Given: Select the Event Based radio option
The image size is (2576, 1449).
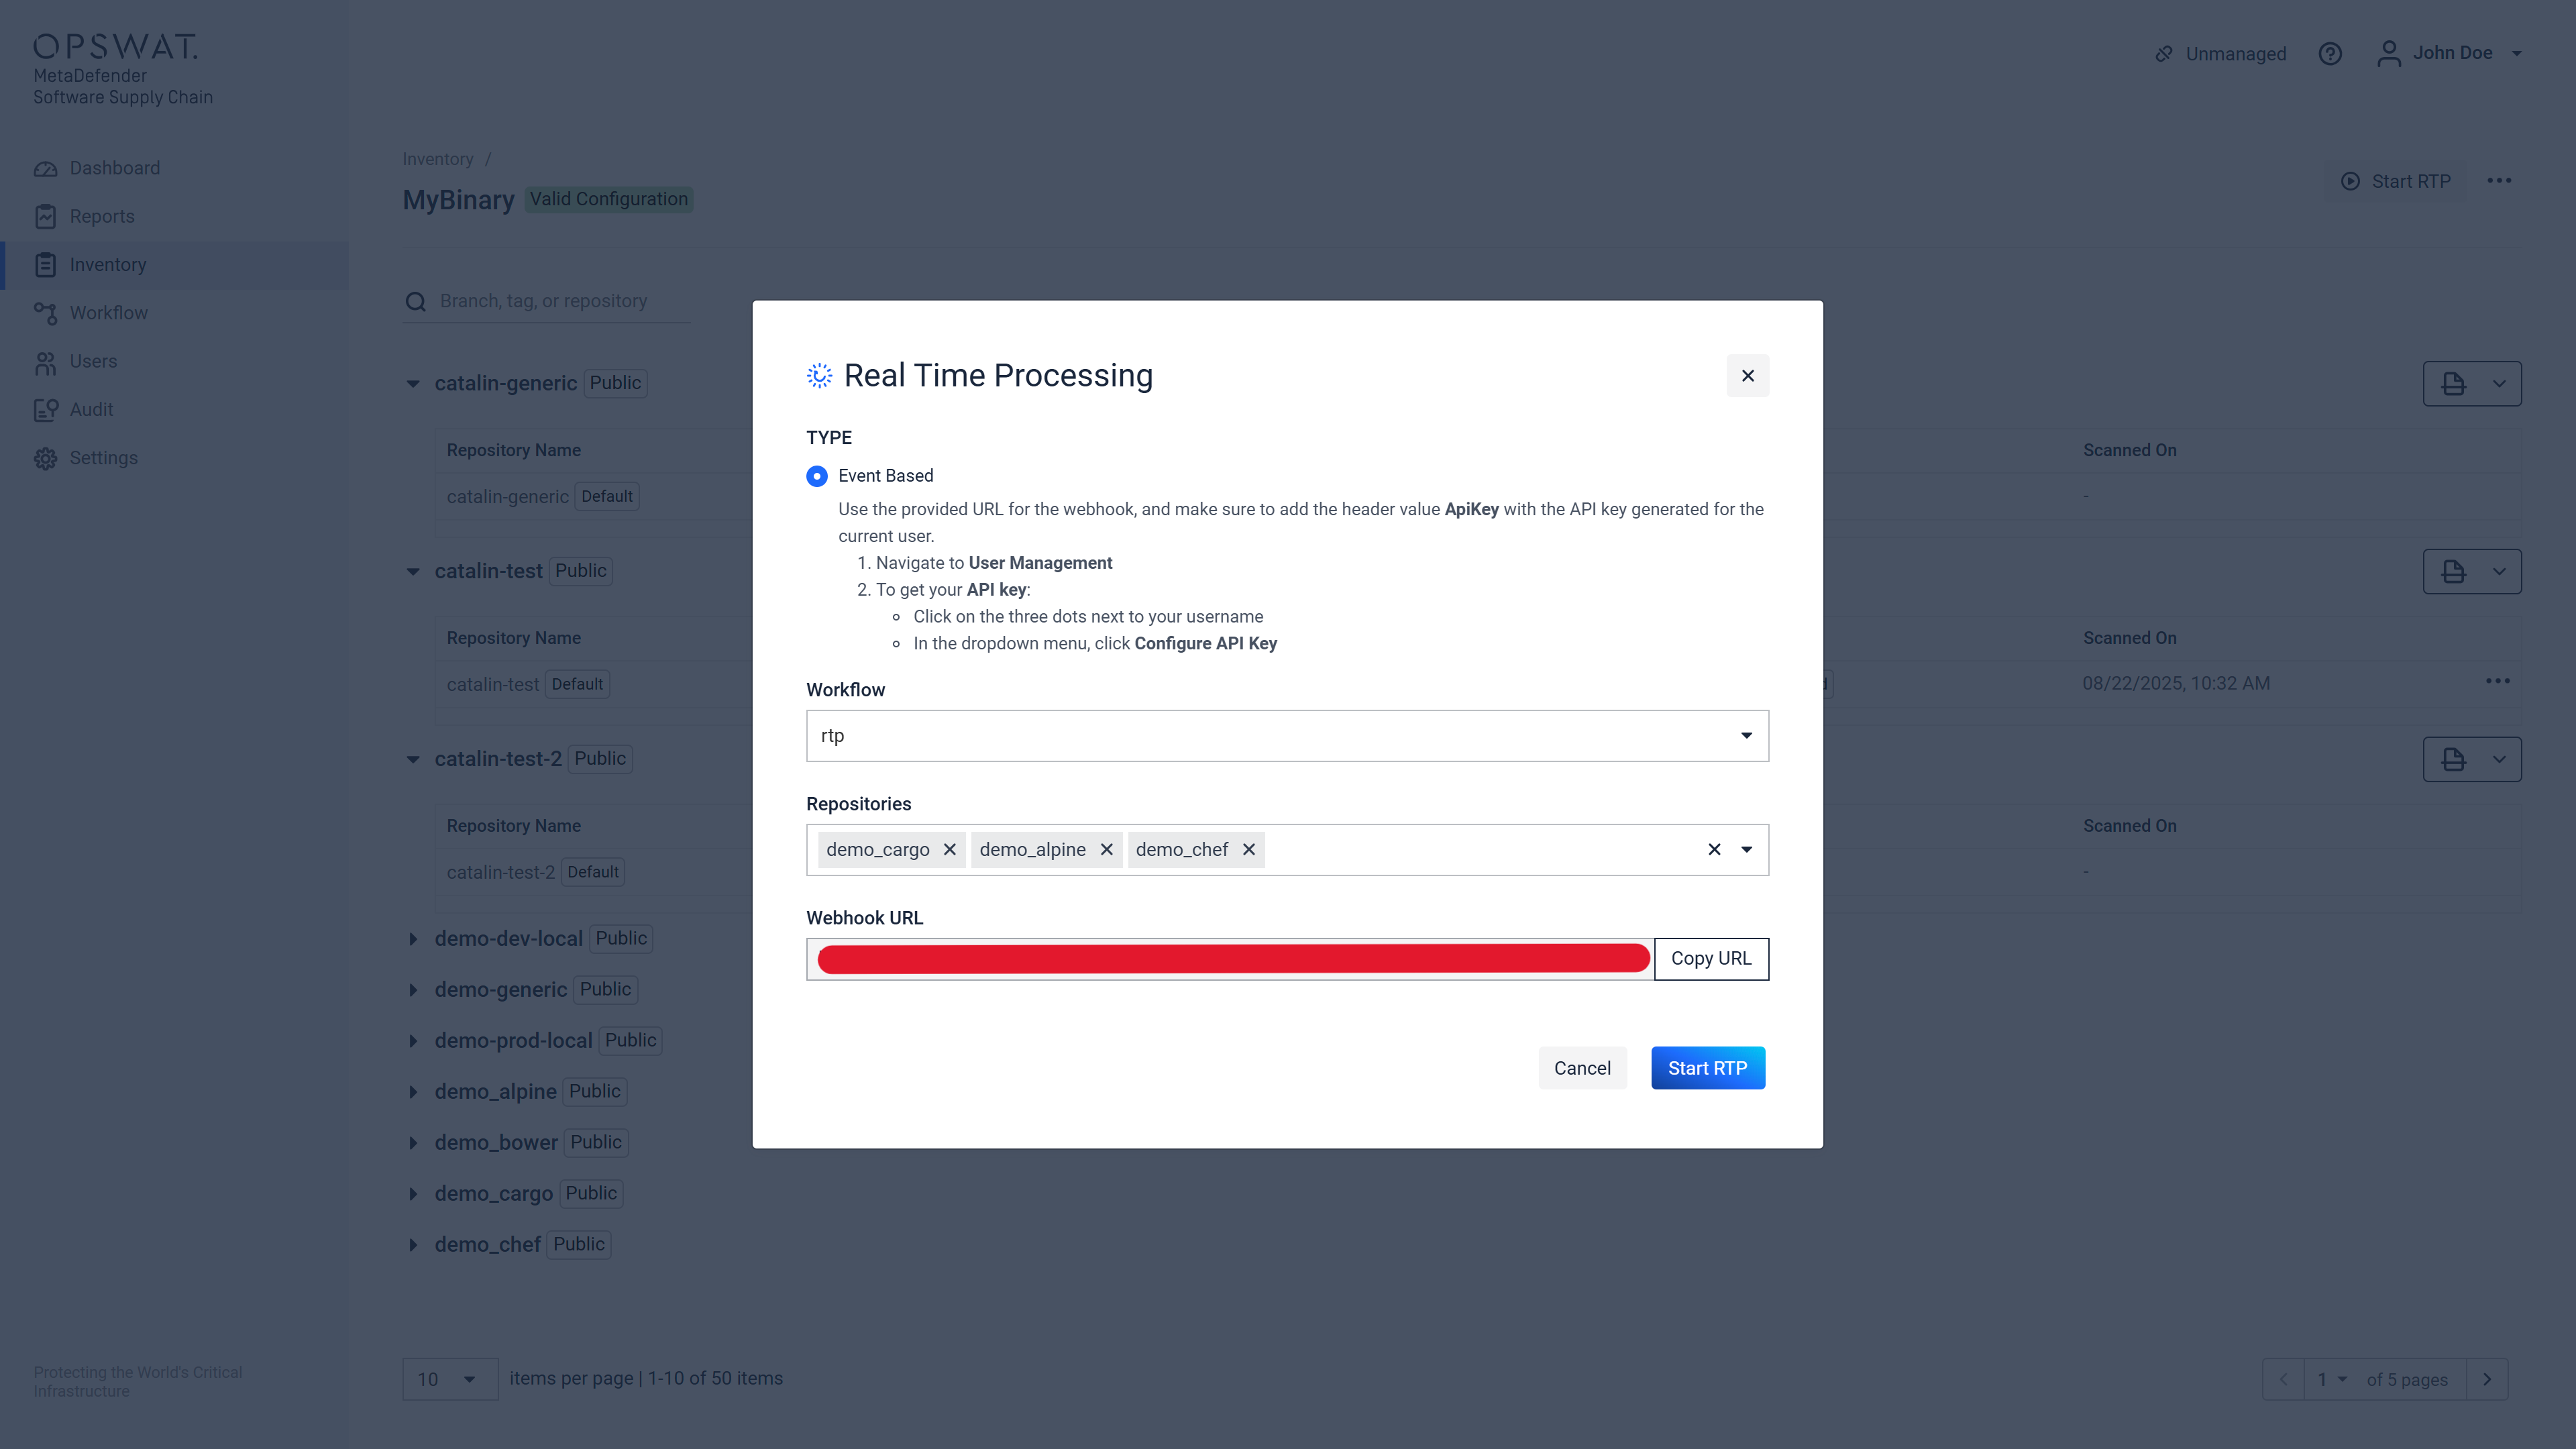Looking at the screenshot, I should click(817, 476).
